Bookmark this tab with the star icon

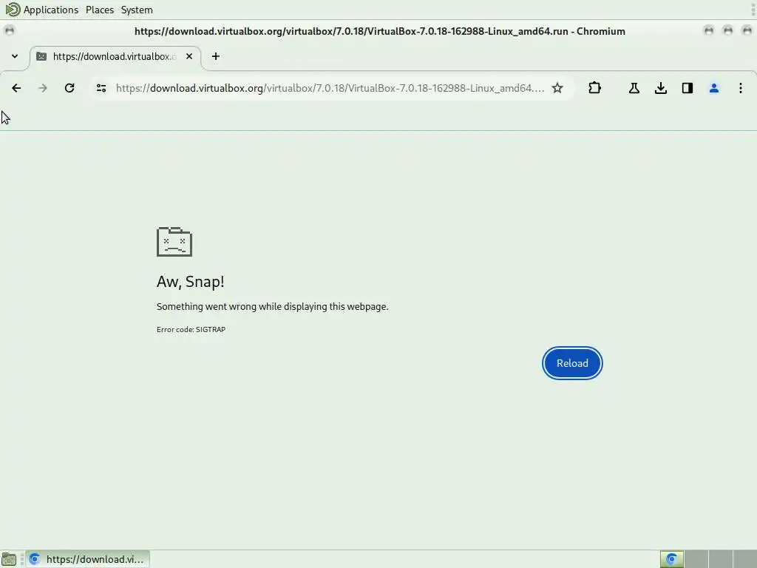coord(557,88)
